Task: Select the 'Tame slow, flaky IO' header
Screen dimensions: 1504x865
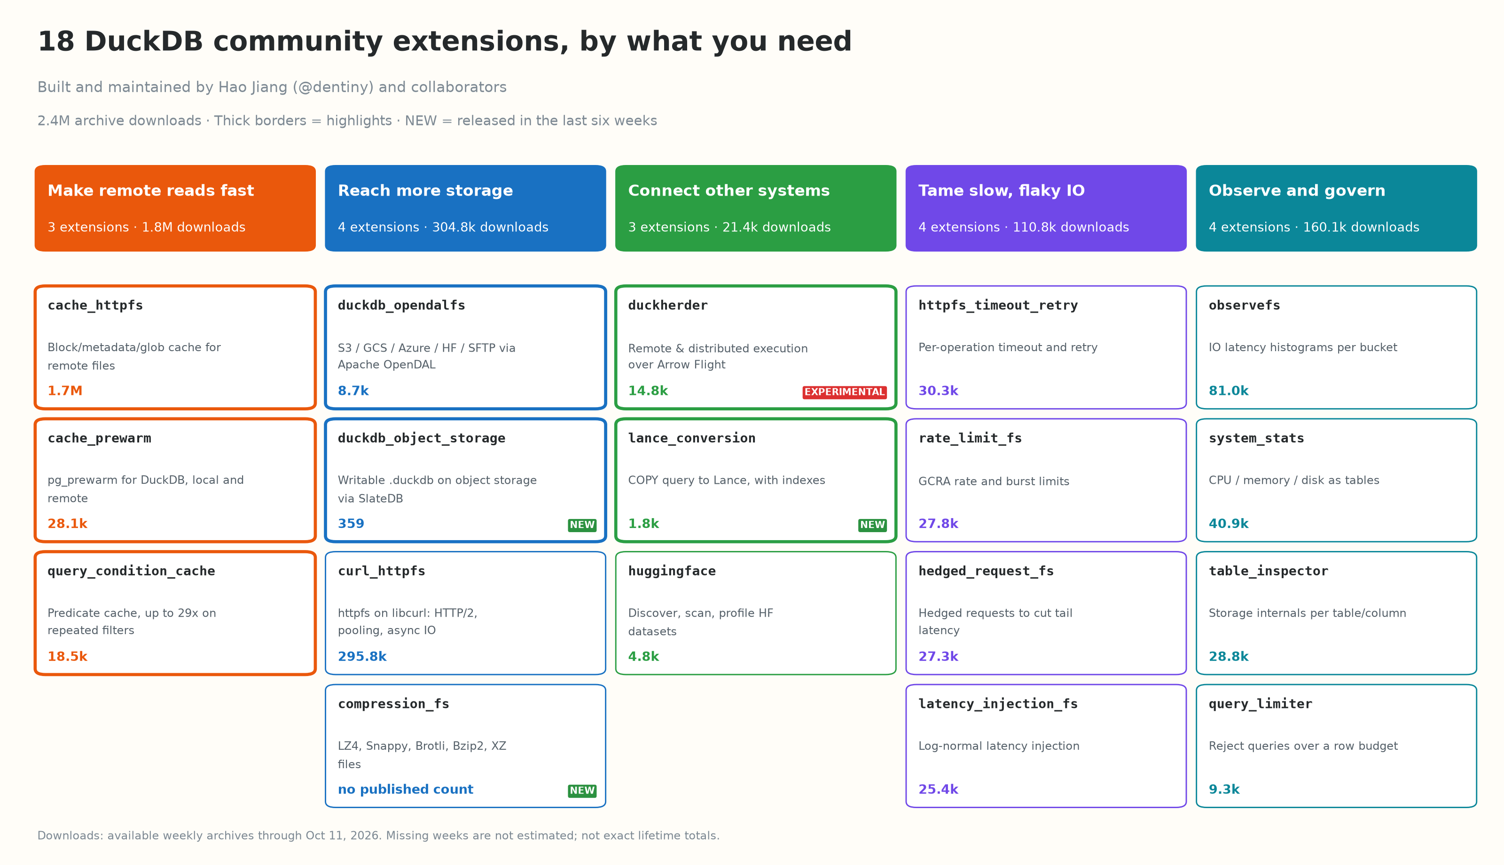Action: tap(1046, 209)
